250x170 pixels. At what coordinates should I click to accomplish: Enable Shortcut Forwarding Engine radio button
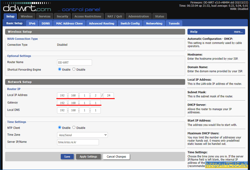60,69
